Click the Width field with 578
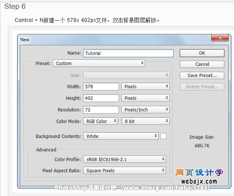Image resolution: width=234 pixels, height=196 pixels. pos(101,87)
